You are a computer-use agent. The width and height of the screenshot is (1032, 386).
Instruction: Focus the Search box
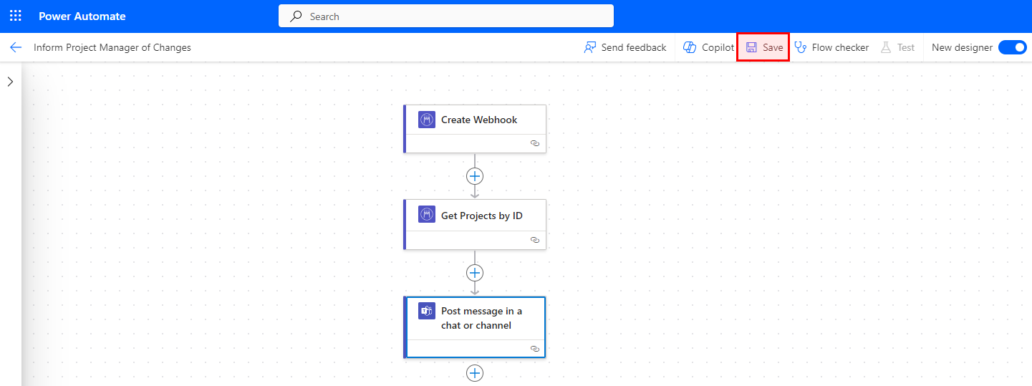(446, 16)
